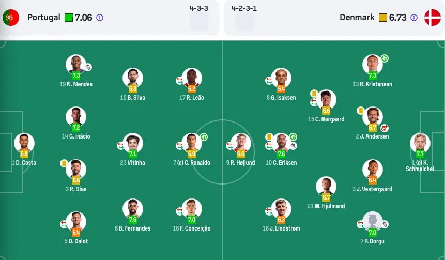Click assist boot icon on N. Mendes
445x260 pixels.
[x=88, y=67]
